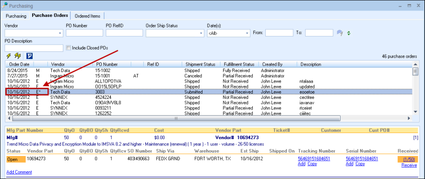Click Add under Serial Number
The image size is (425, 179).
point(349,164)
